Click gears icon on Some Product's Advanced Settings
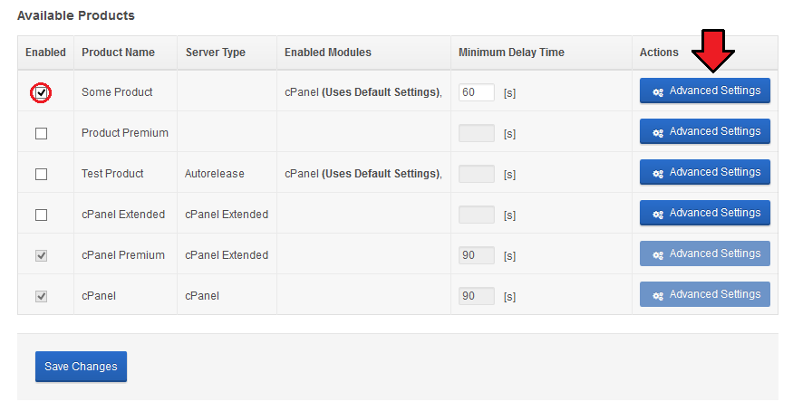 (657, 92)
